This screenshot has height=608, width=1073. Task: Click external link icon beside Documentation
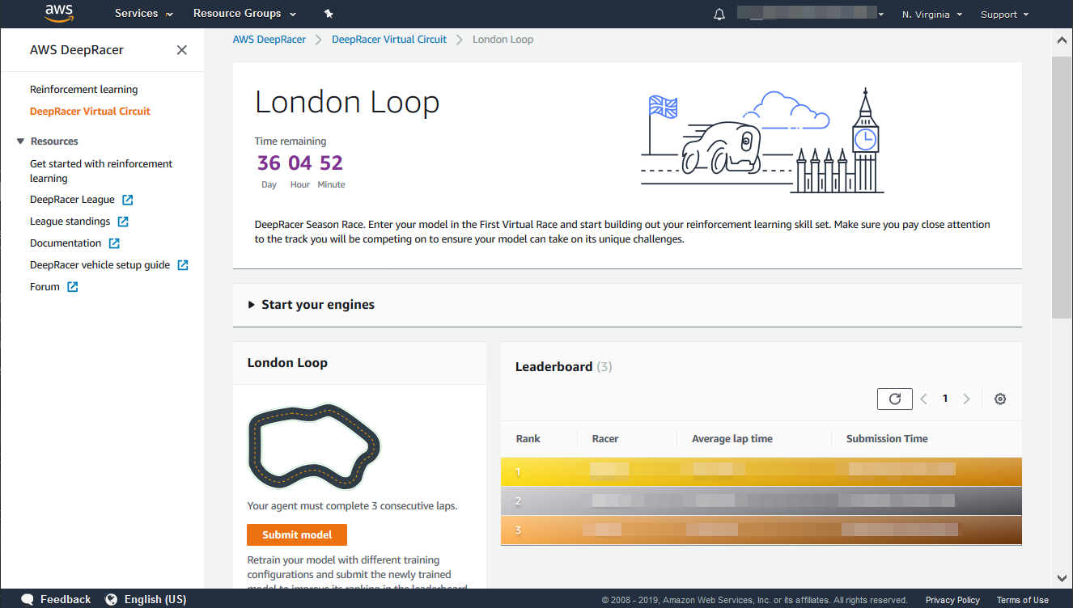pos(114,243)
